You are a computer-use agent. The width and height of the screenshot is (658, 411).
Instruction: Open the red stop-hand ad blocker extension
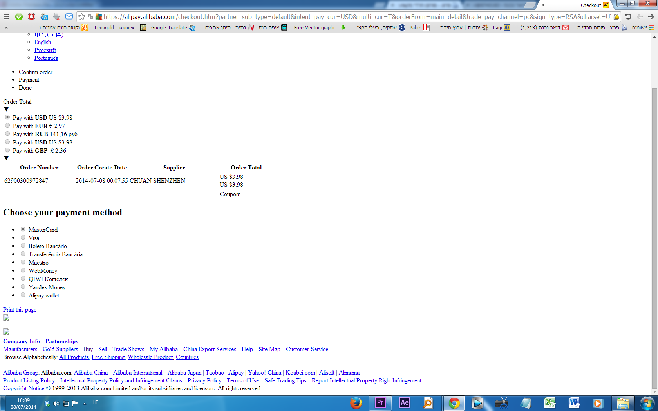pos(32,17)
